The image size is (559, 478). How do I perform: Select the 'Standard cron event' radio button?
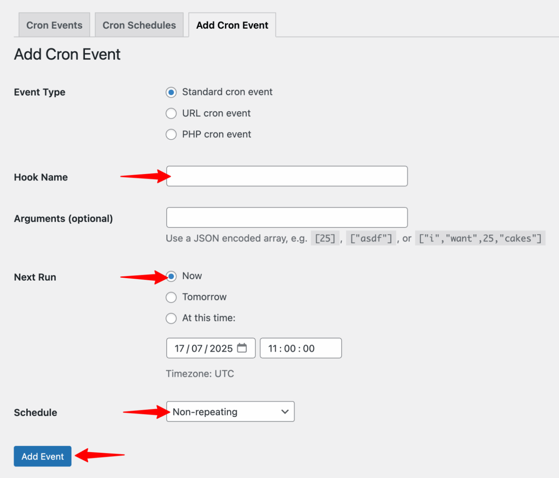coord(171,92)
